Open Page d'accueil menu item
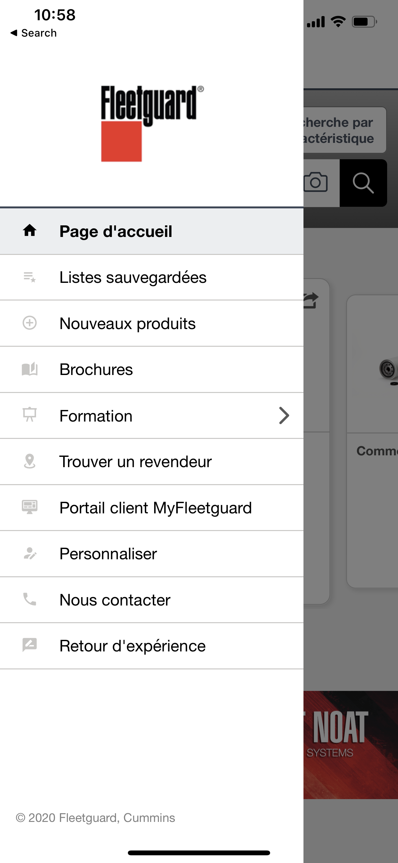 pyautogui.click(x=152, y=231)
